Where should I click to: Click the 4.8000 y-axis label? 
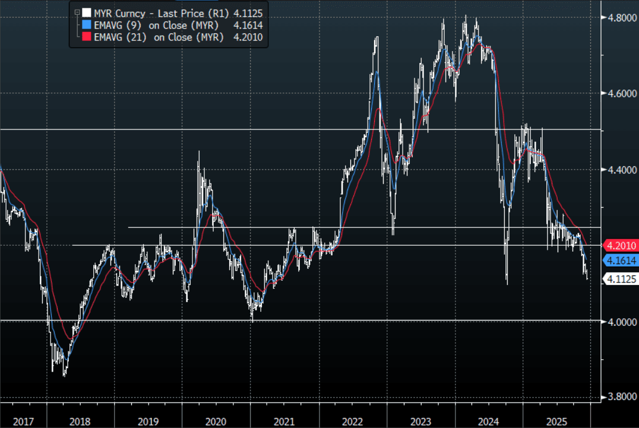point(619,18)
